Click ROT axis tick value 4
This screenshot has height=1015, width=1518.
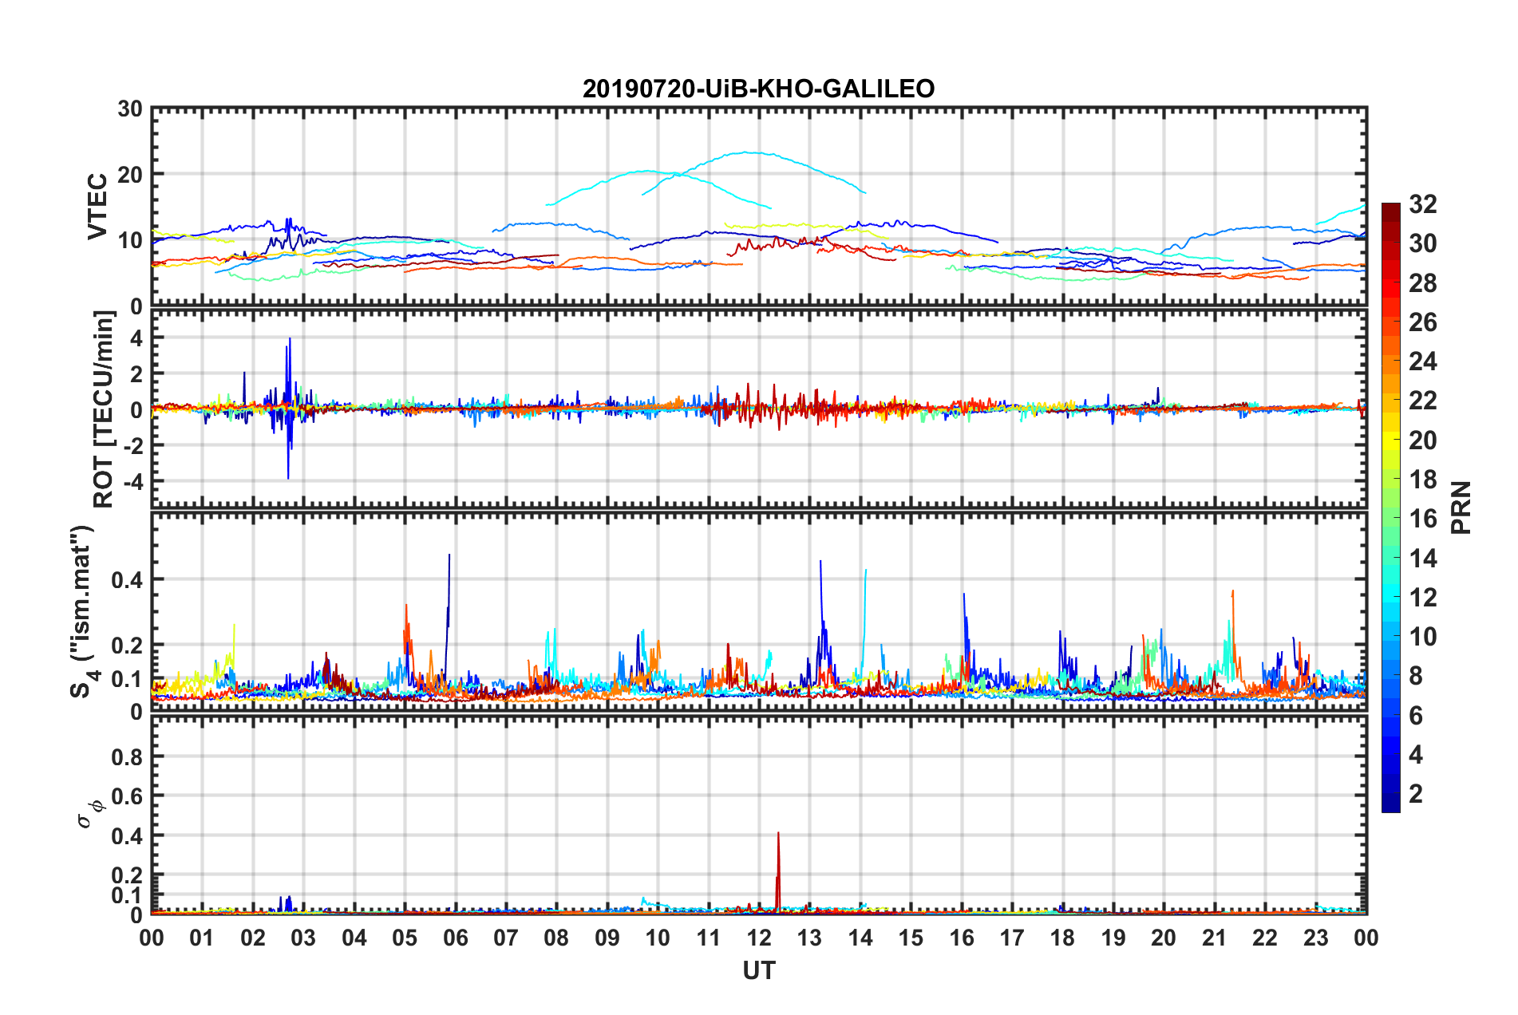137,338
